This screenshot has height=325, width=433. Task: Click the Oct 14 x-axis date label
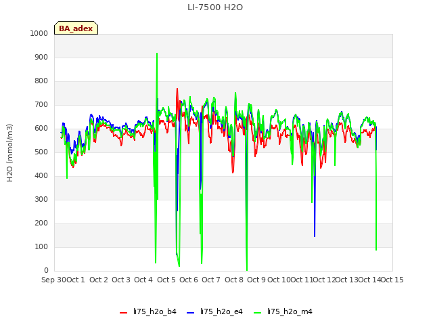click(369, 280)
